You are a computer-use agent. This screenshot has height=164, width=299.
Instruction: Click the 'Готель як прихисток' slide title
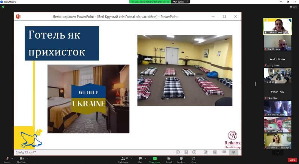(62, 43)
